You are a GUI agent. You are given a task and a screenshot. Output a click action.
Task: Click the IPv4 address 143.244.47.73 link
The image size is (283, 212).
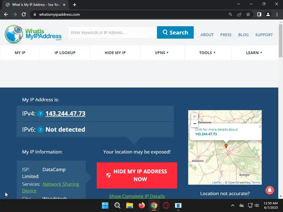65,113
